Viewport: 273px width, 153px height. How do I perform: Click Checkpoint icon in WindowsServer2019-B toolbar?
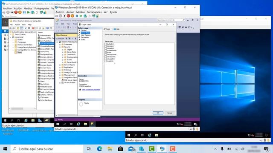85,16
